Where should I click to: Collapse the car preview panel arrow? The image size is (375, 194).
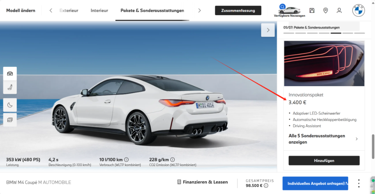[x=268, y=30]
